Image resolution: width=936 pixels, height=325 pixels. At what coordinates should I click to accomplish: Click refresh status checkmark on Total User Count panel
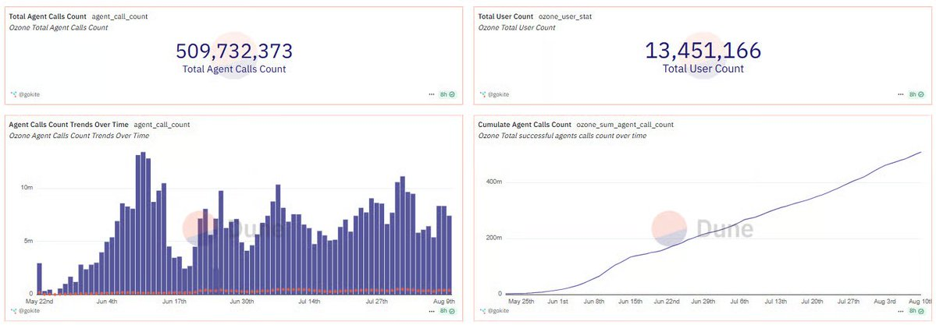pos(920,94)
